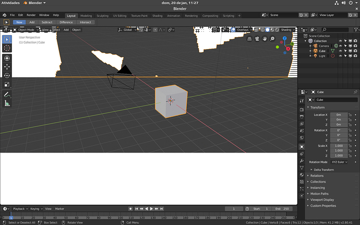This screenshot has height=225, width=360.
Task: Open the Global transform orientation dropdown
Action: point(127,30)
